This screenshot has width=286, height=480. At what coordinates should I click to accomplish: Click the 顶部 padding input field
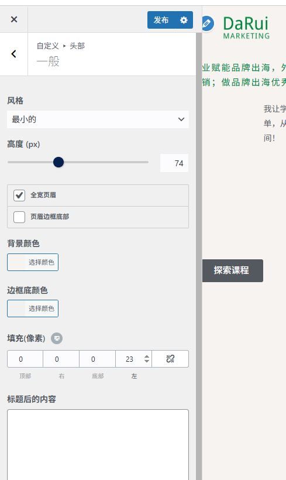pyautogui.click(x=25, y=359)
